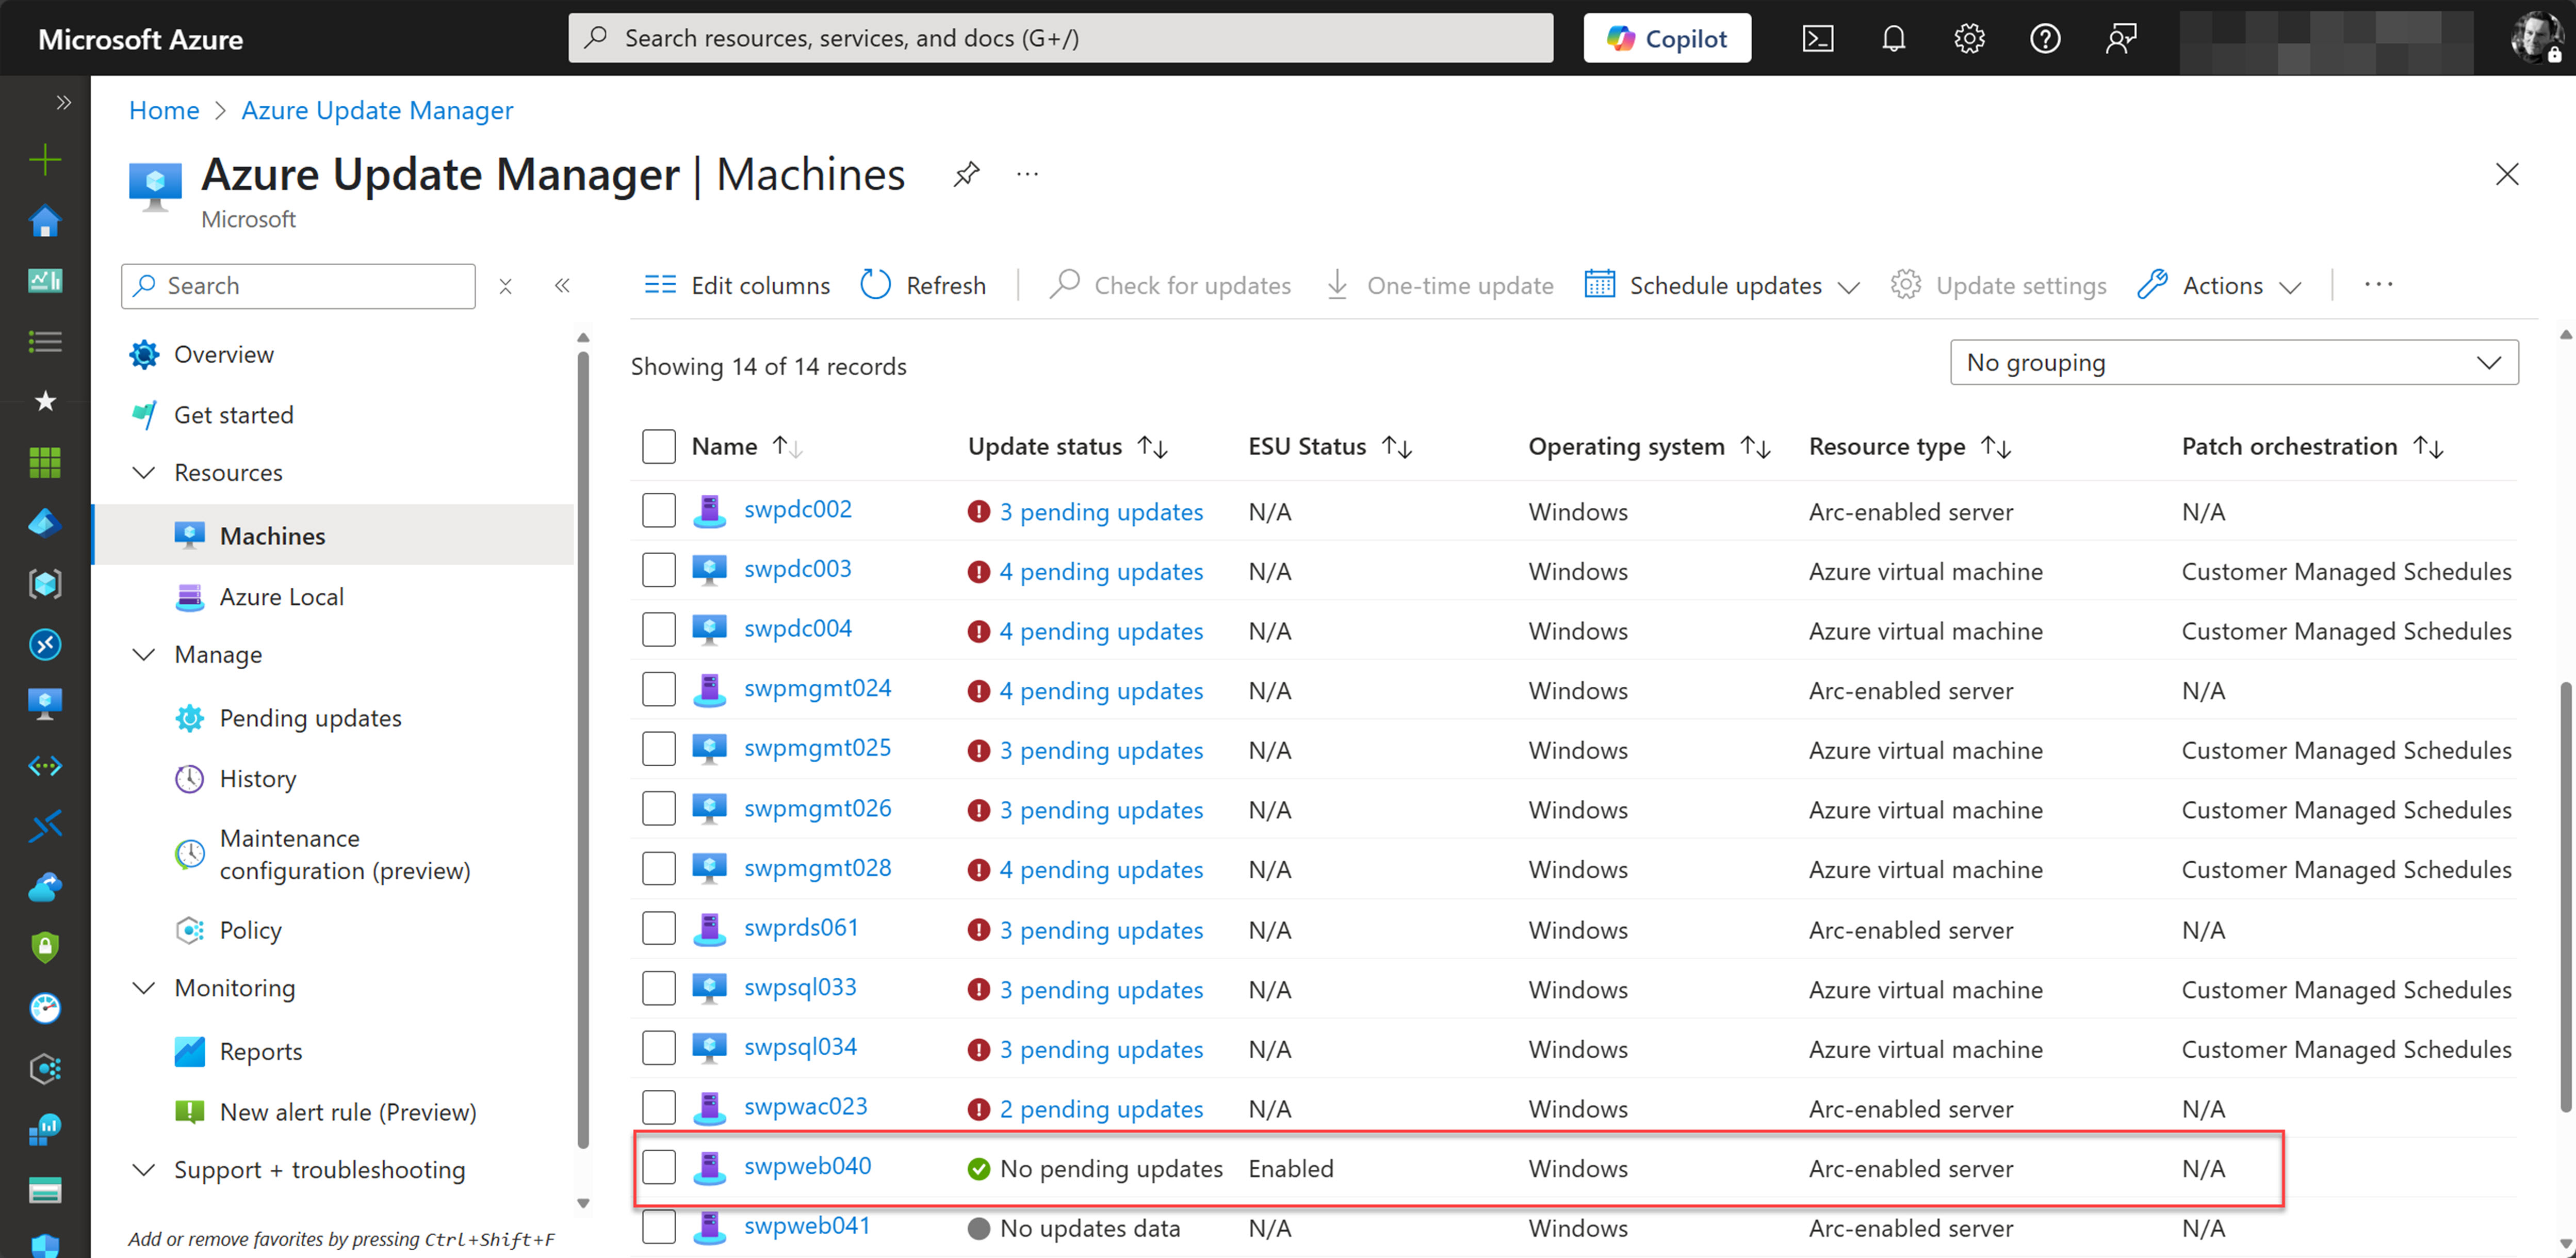2576x1258 pixels.
Task: Open the notifications bell
Action: point(1893,38)
